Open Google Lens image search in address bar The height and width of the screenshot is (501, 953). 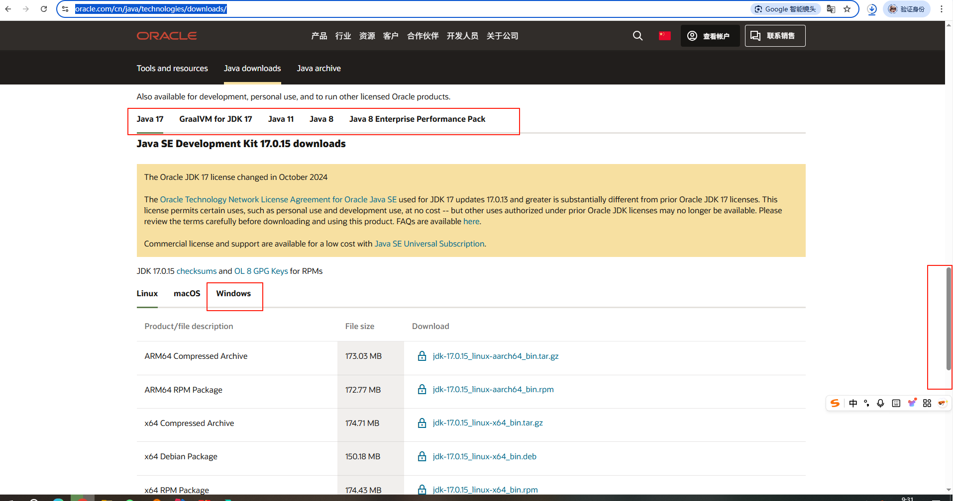point(785,9)
